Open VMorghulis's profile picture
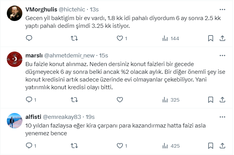This screenshot has height=155, width=234. click(x=14, y=13)
